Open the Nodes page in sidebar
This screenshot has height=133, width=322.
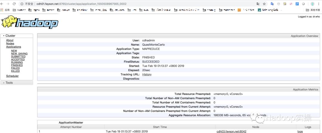[x=10, y=43]
